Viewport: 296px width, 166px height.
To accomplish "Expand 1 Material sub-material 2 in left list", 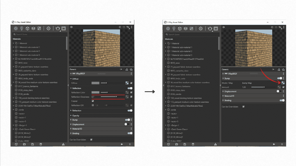I will (13, 51).
